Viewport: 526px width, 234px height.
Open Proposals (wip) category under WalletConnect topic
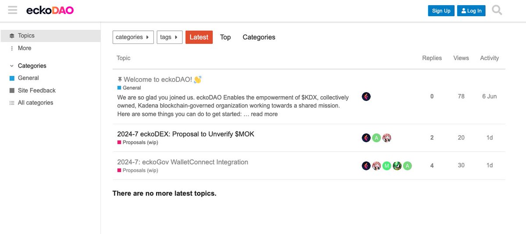tap(138, 170)
